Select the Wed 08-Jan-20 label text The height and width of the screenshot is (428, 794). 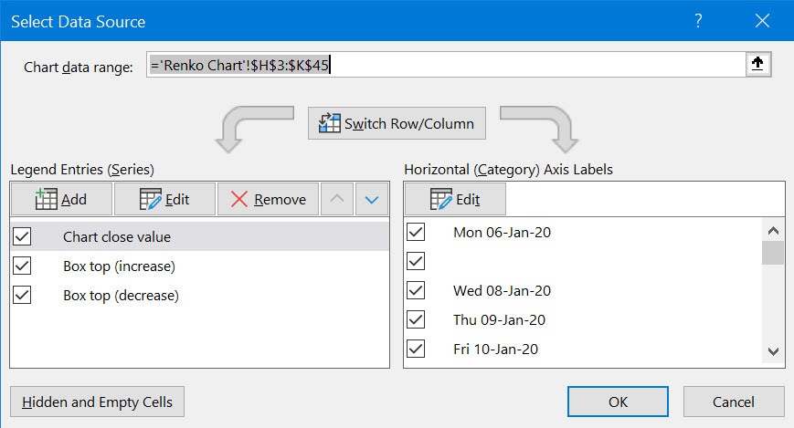pyautogui.click(x=502, y=290)
